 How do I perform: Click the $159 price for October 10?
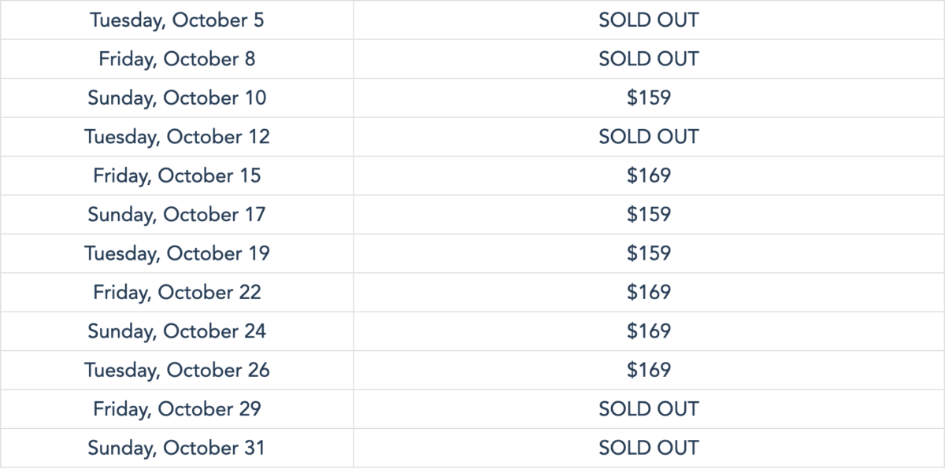pyautogui.click(x=648, y=98)
